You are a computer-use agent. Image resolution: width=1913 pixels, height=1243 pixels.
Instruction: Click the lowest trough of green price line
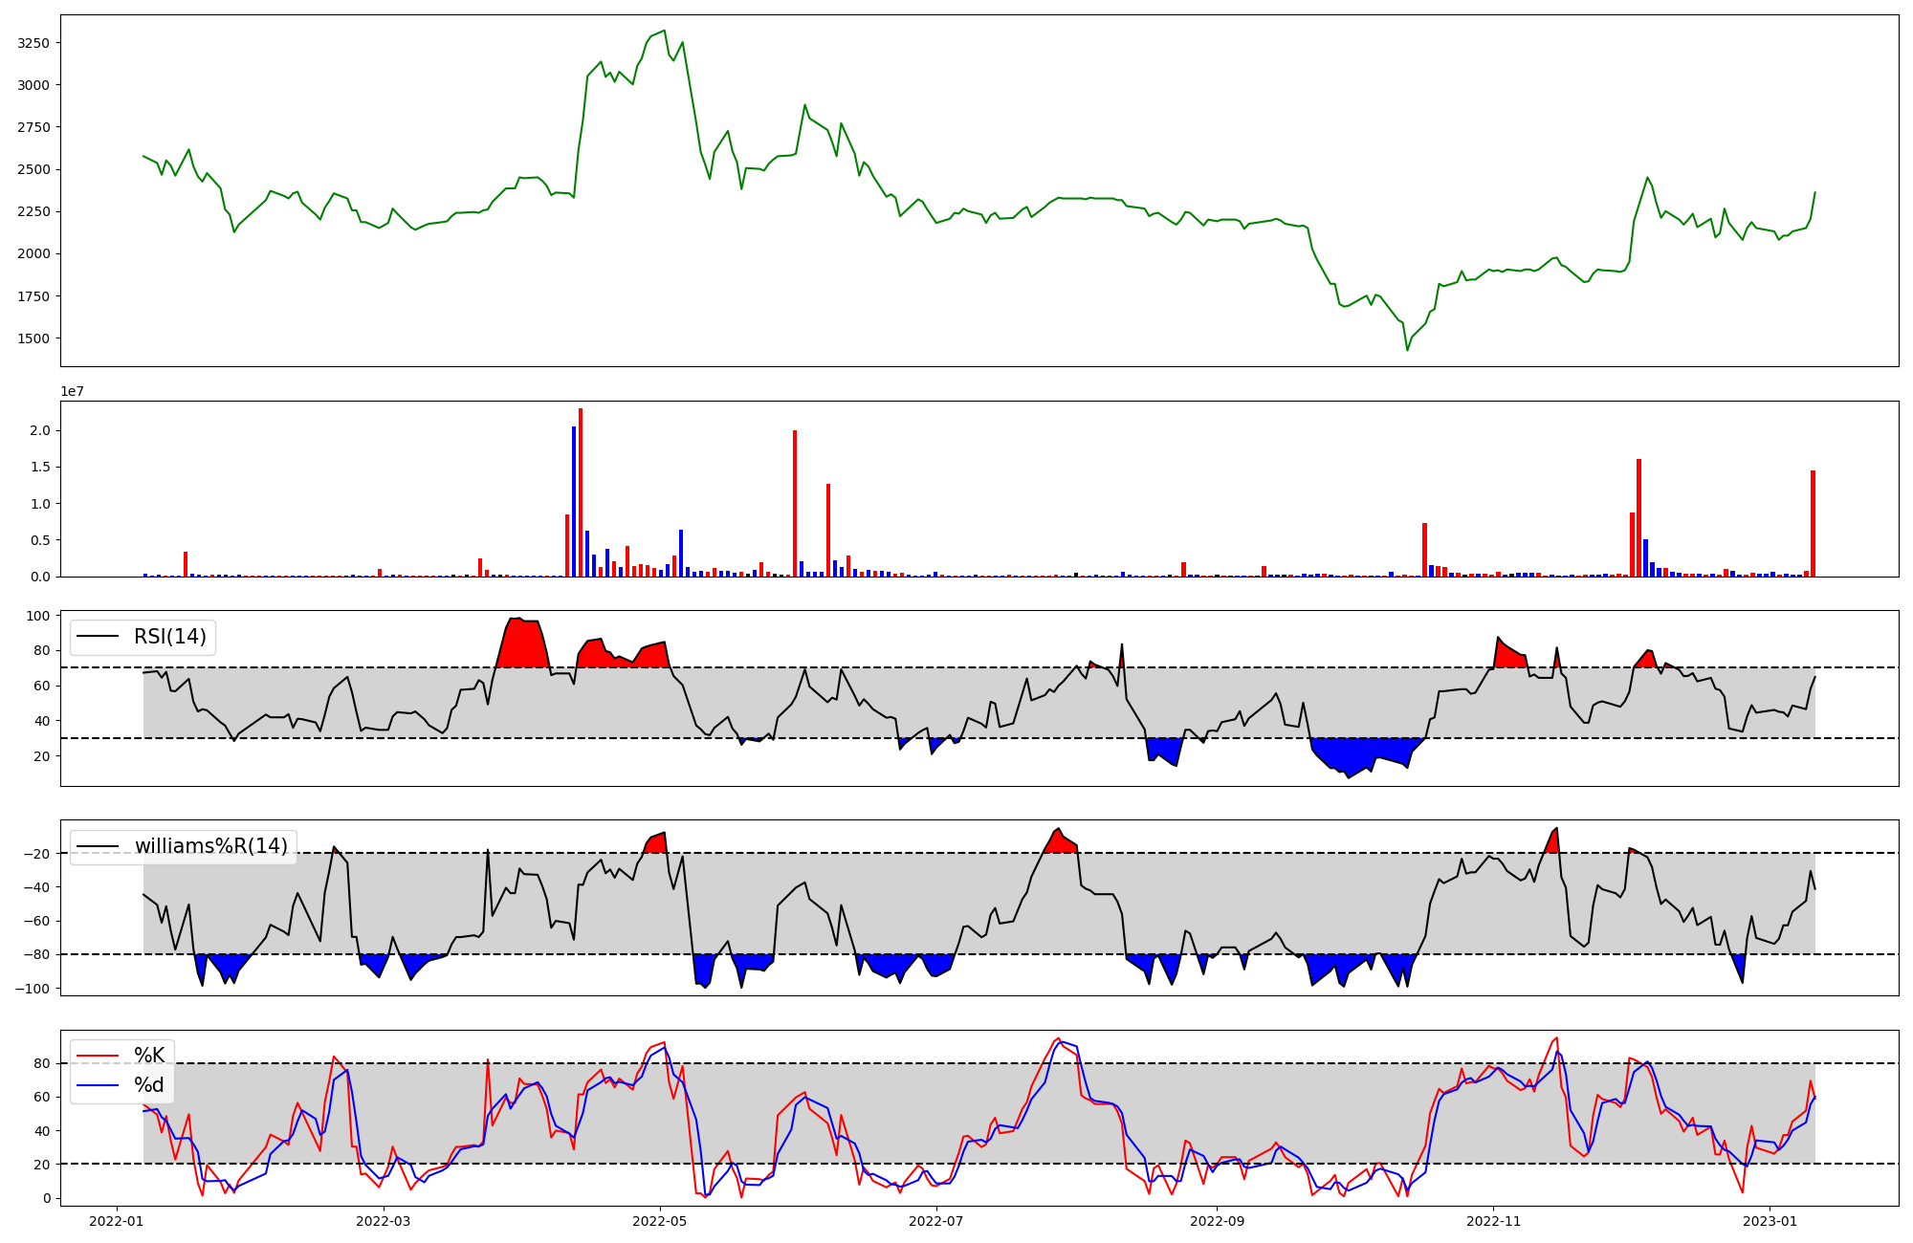click(1407, 349)
